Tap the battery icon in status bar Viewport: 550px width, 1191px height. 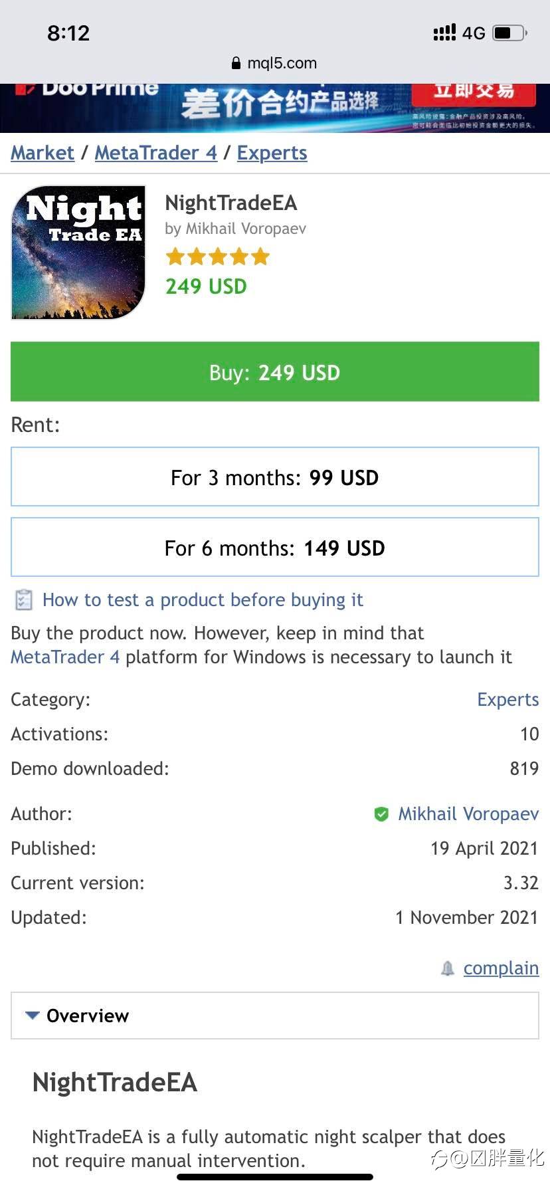[x=509, y=33]
